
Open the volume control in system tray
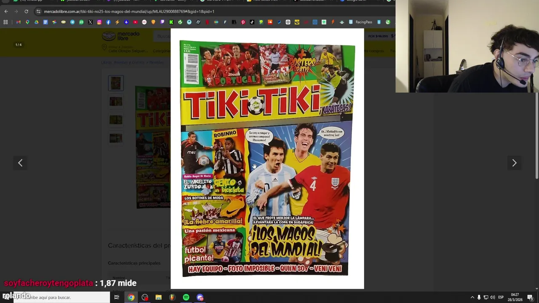[493, 297]
